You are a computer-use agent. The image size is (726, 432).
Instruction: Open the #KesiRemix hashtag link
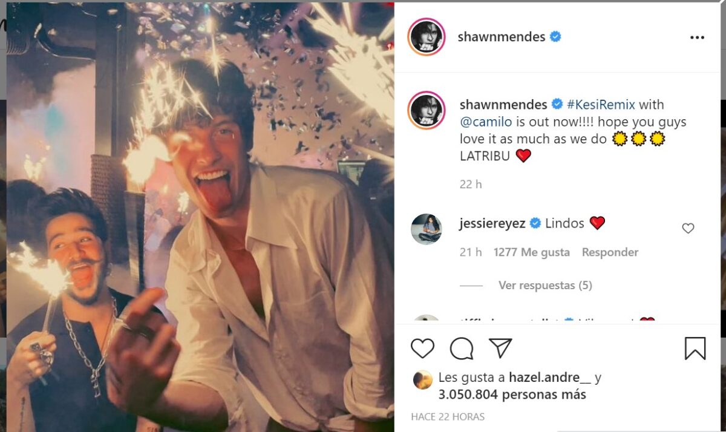click(x=601, y=105)
